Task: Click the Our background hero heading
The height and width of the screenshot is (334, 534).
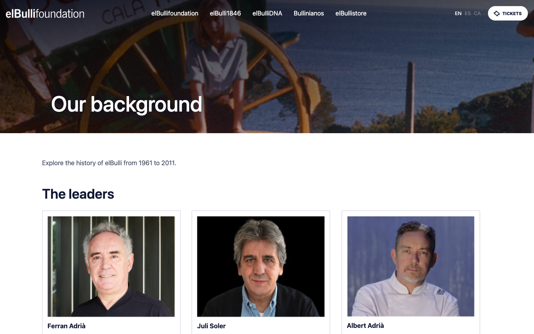Action: (x=127, y=104)
